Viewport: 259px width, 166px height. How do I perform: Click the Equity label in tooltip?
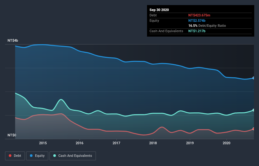click(154, 21)
